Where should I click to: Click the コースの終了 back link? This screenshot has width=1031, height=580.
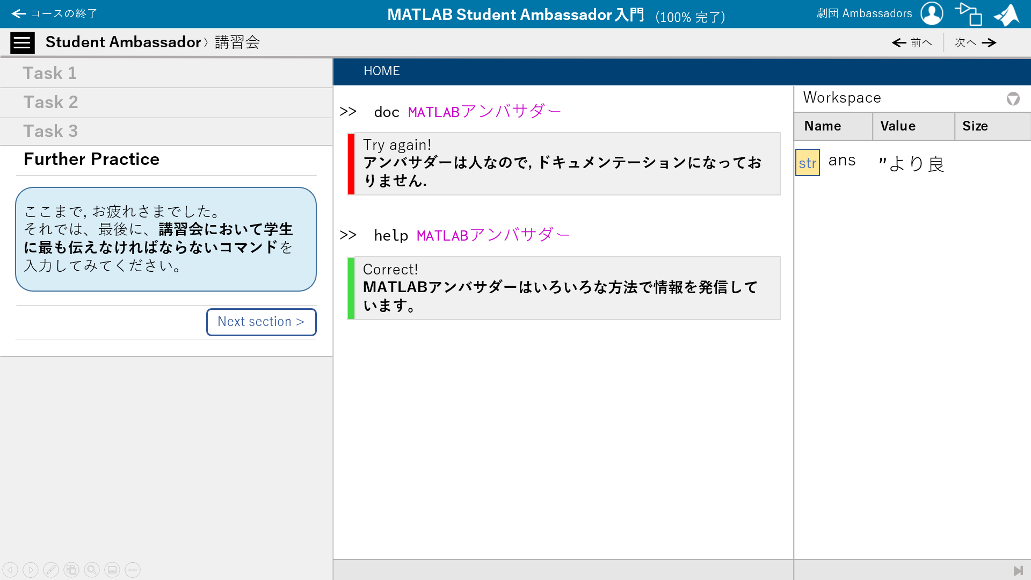[x=54, y=13]
